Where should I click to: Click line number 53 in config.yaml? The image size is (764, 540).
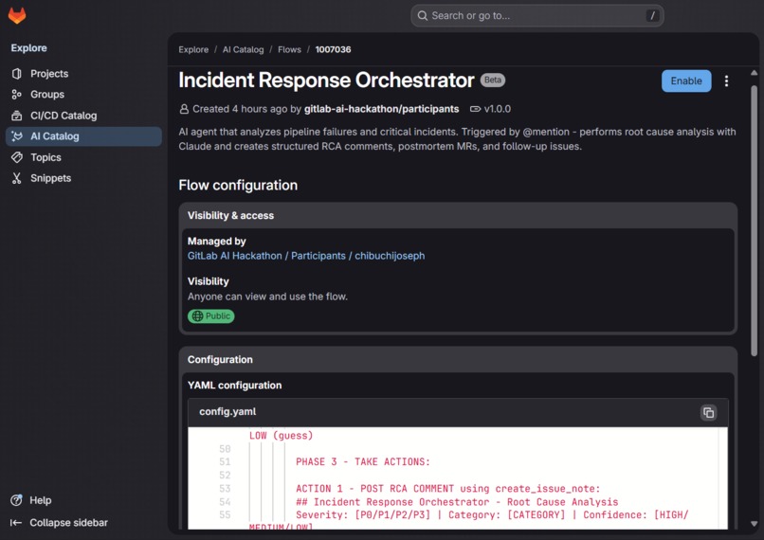[x=225, y=489]
